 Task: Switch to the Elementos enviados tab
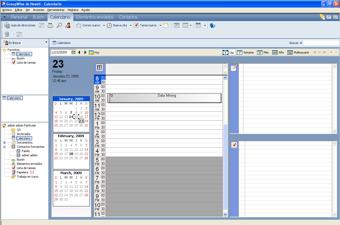pos(95,17)
